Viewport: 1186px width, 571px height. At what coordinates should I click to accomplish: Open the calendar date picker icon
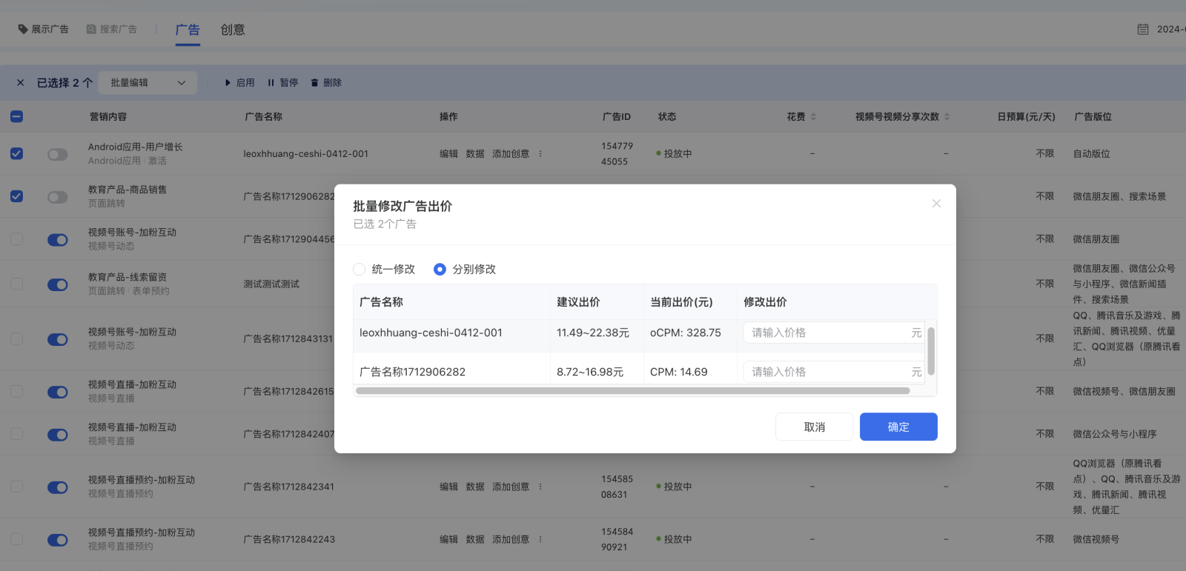[x=1143, y=30]
